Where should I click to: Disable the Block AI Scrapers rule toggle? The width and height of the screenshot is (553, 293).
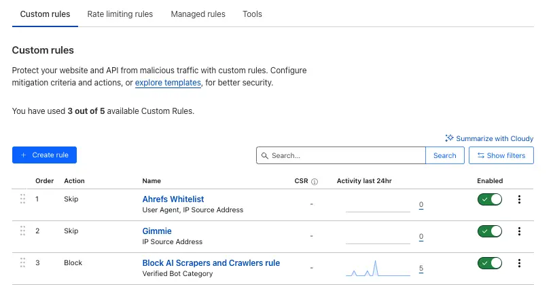coord(490,263)
